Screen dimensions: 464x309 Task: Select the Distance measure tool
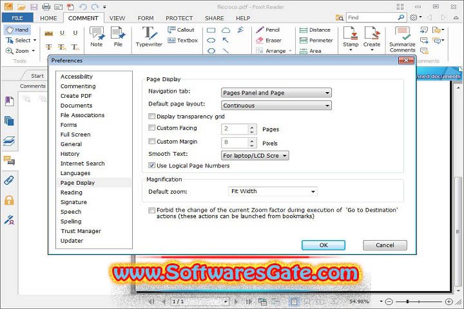(315, 30)
